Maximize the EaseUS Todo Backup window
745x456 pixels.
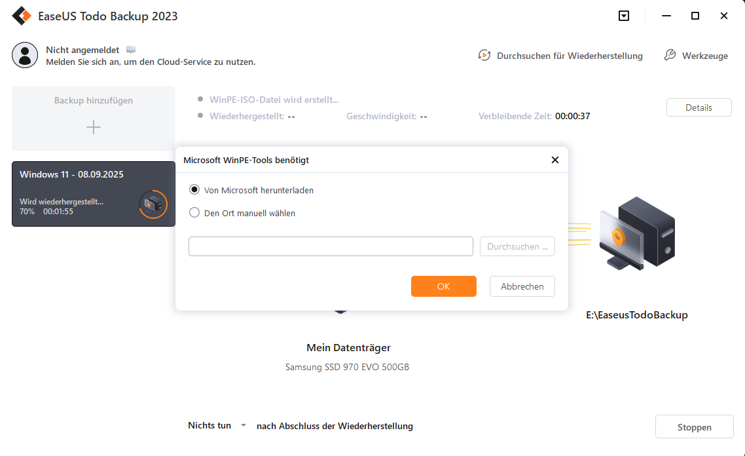[695, 16]
